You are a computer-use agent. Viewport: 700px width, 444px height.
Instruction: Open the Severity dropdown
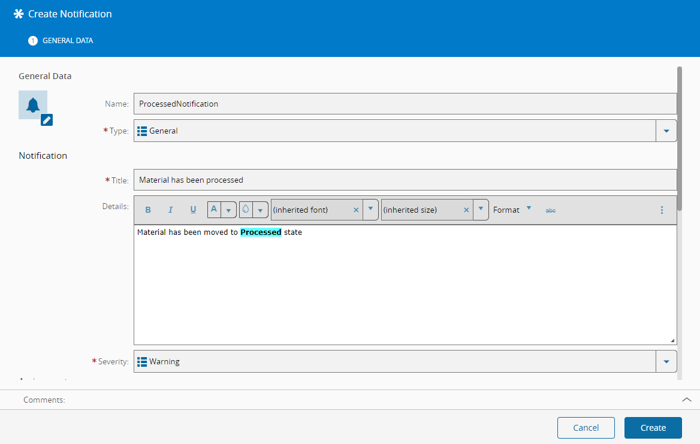pyautogui.click(x=666, y=362)
